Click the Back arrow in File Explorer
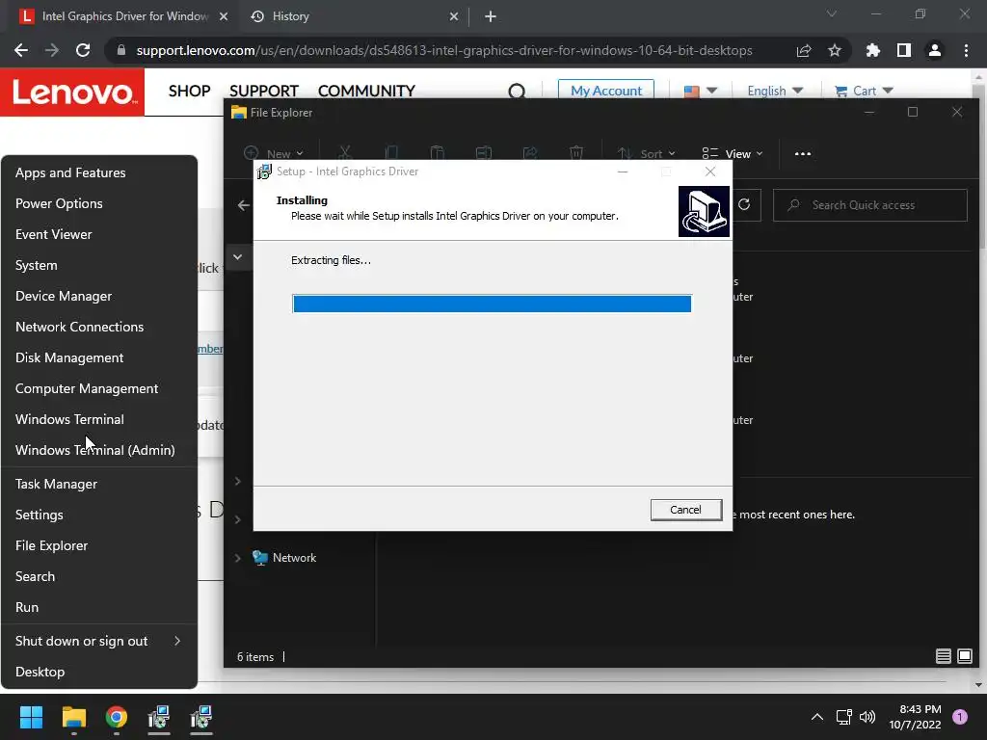The height and width of the screenshot is (740, 987). 244,205
